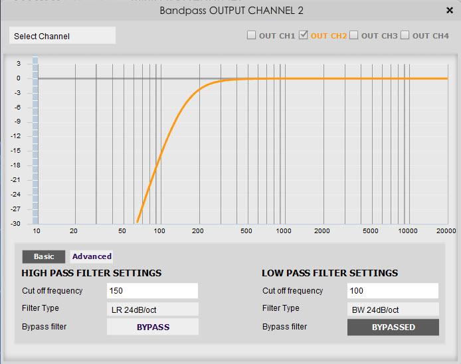Click the -12 dB axis label

point(15,136)
